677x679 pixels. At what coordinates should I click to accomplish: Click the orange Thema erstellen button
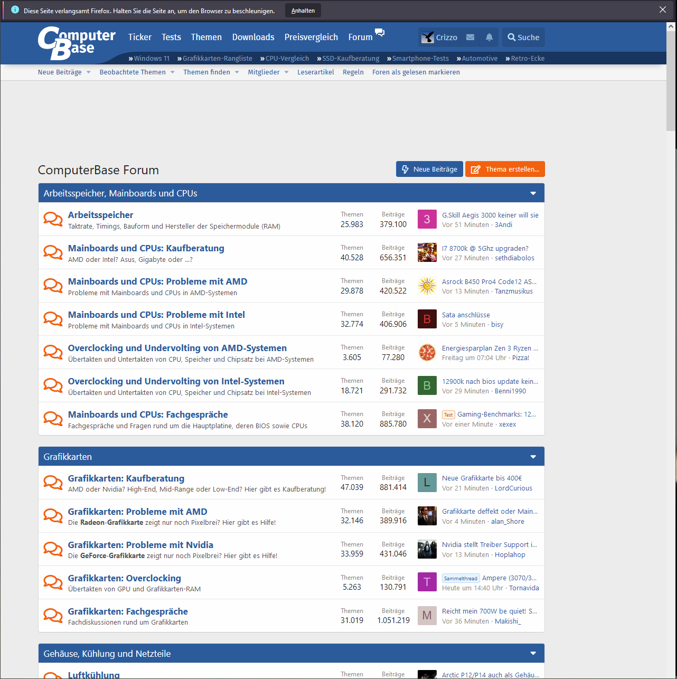pos(505,169)
